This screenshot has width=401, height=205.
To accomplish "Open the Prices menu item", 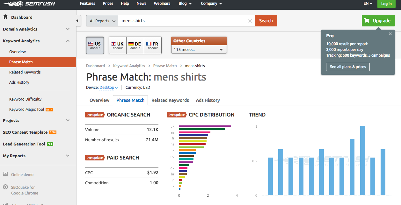I will pyautogui.click(x=108, y=4).
